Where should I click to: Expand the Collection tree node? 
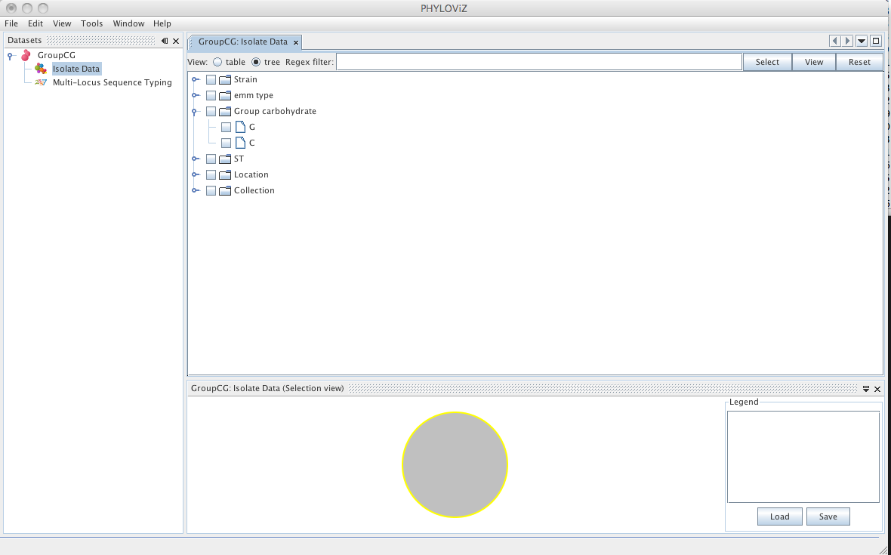[x=195, y=191]
